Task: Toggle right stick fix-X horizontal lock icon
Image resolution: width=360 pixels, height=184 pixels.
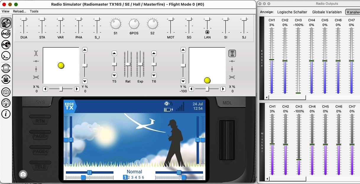Action: tap(232, 61)
